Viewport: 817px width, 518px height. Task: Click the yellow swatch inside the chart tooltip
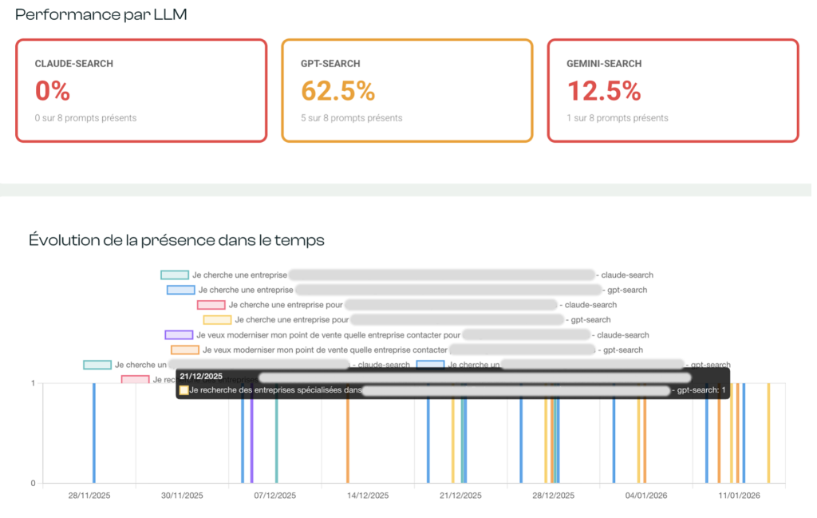click(184, 390)
